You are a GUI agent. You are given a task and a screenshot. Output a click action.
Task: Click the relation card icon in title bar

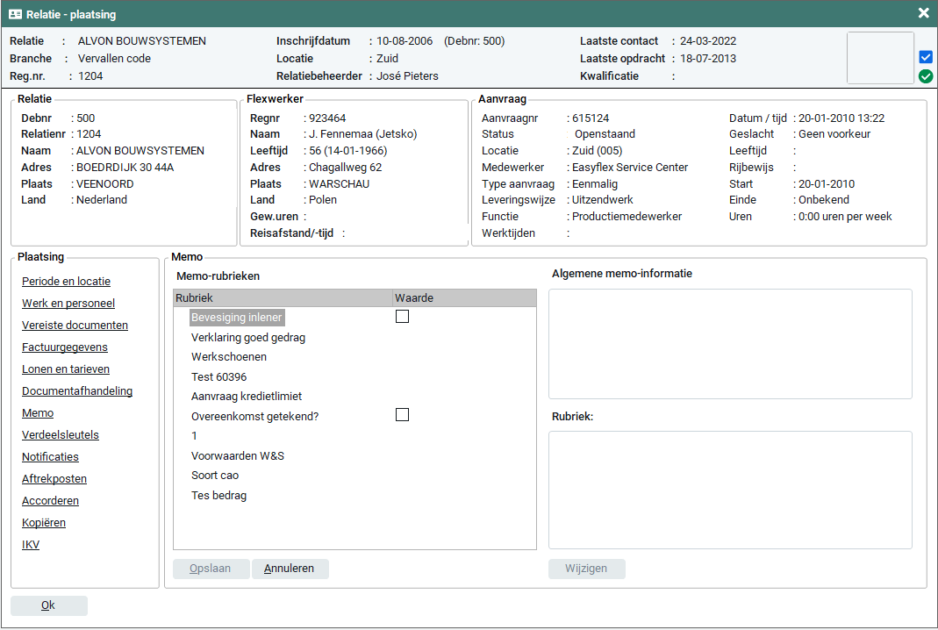[16, 14]
